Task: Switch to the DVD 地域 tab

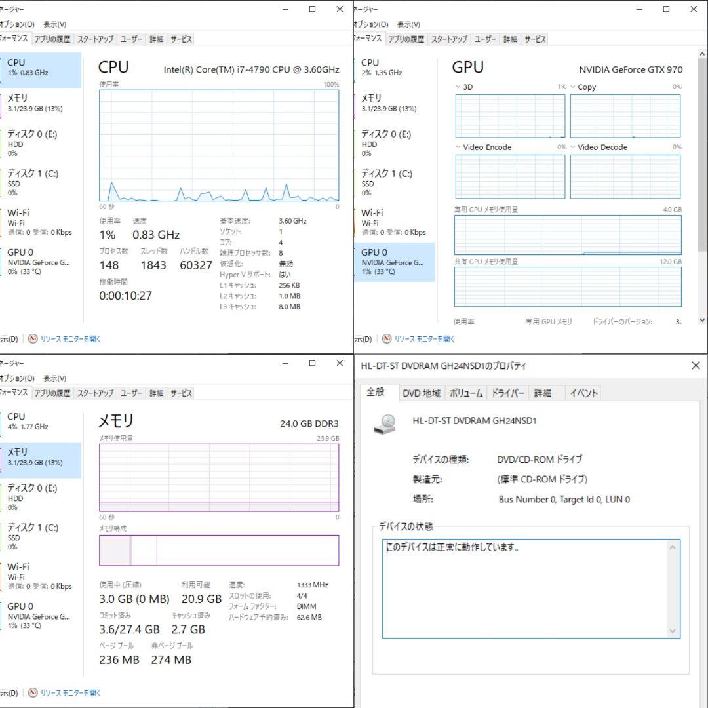Action: (x=422, y=393)
